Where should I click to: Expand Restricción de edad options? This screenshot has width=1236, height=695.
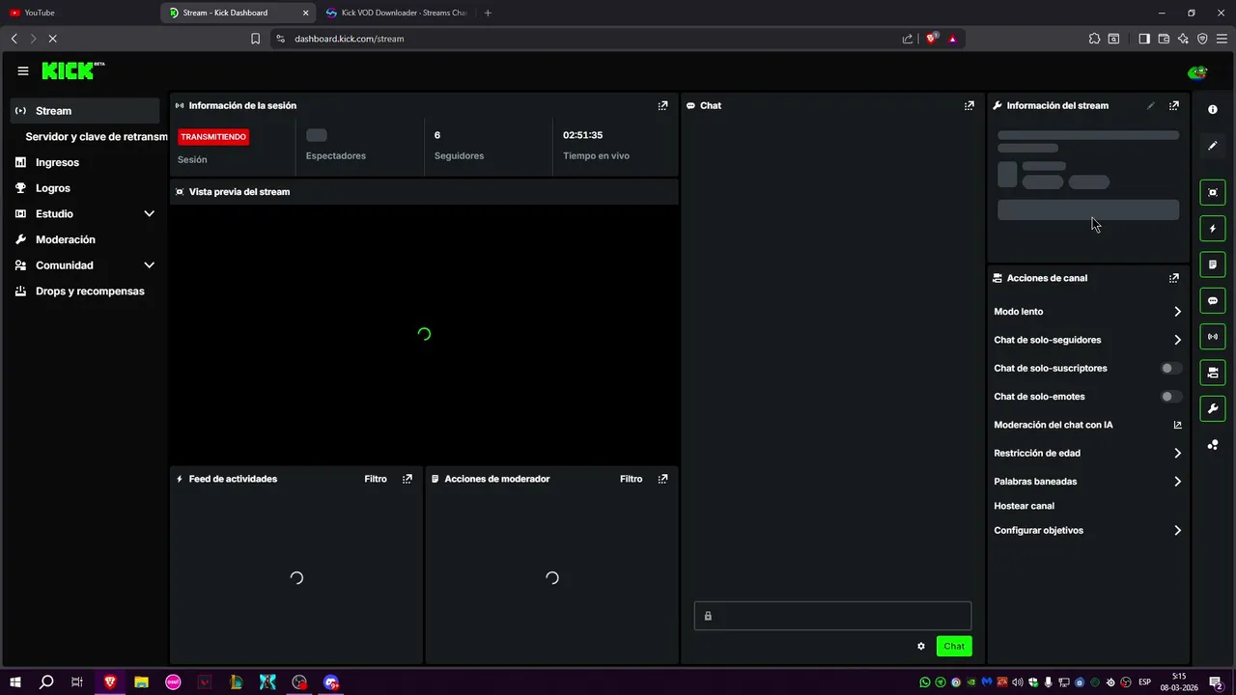click(1177, 454)
